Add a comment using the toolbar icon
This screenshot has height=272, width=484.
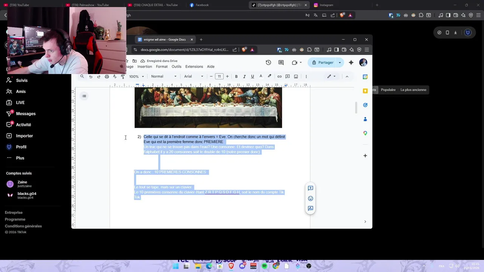(287, 76)
